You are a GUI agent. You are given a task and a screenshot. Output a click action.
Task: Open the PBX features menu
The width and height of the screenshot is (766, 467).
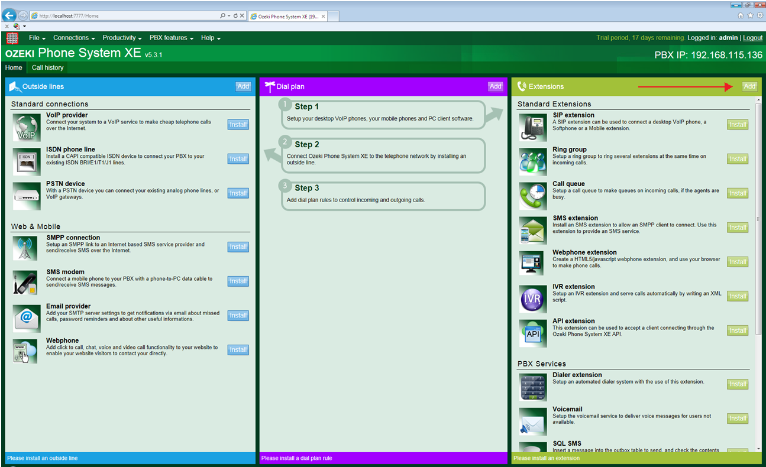click(172, 38)
